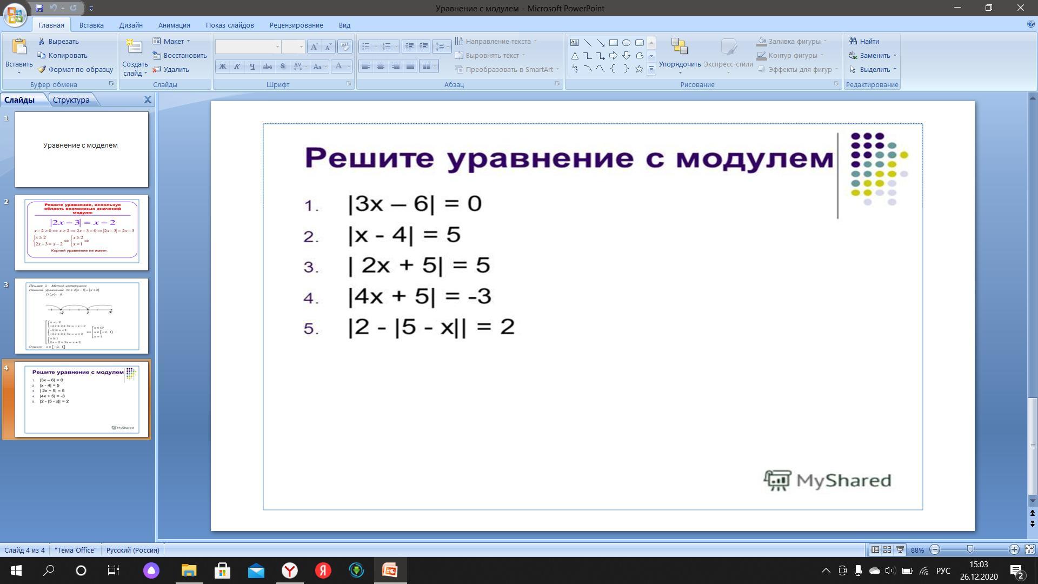This screenshot has width=1038, height=584.
Task: Open the Макет layout dropdown
Action: click(x=172, y=41)
